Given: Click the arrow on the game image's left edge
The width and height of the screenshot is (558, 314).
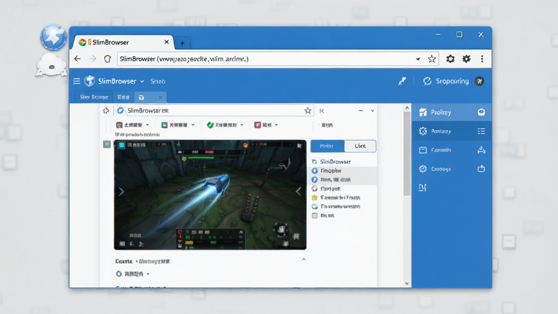Looking at the screenshot, I should 122,191.
